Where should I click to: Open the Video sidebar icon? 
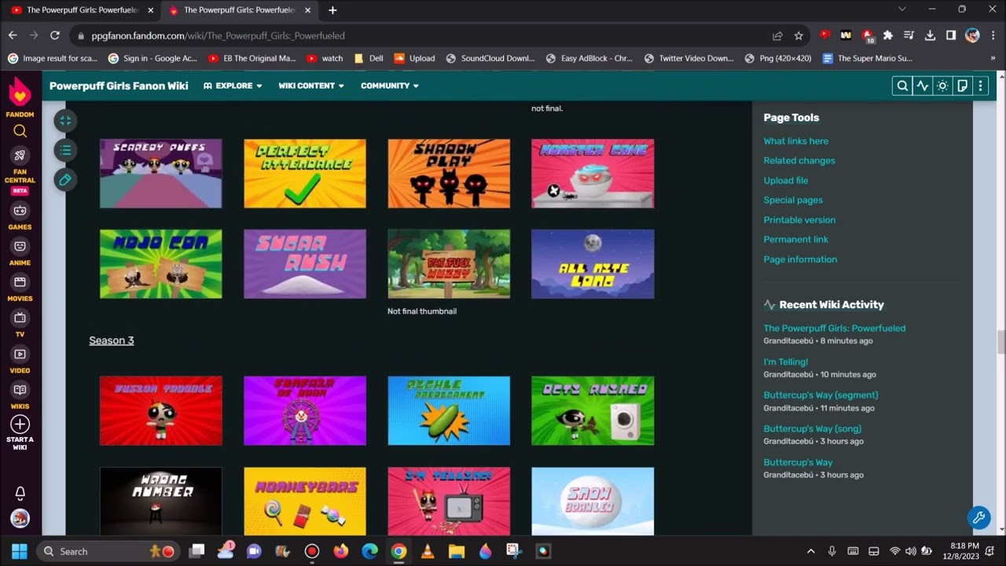[20, 354]
